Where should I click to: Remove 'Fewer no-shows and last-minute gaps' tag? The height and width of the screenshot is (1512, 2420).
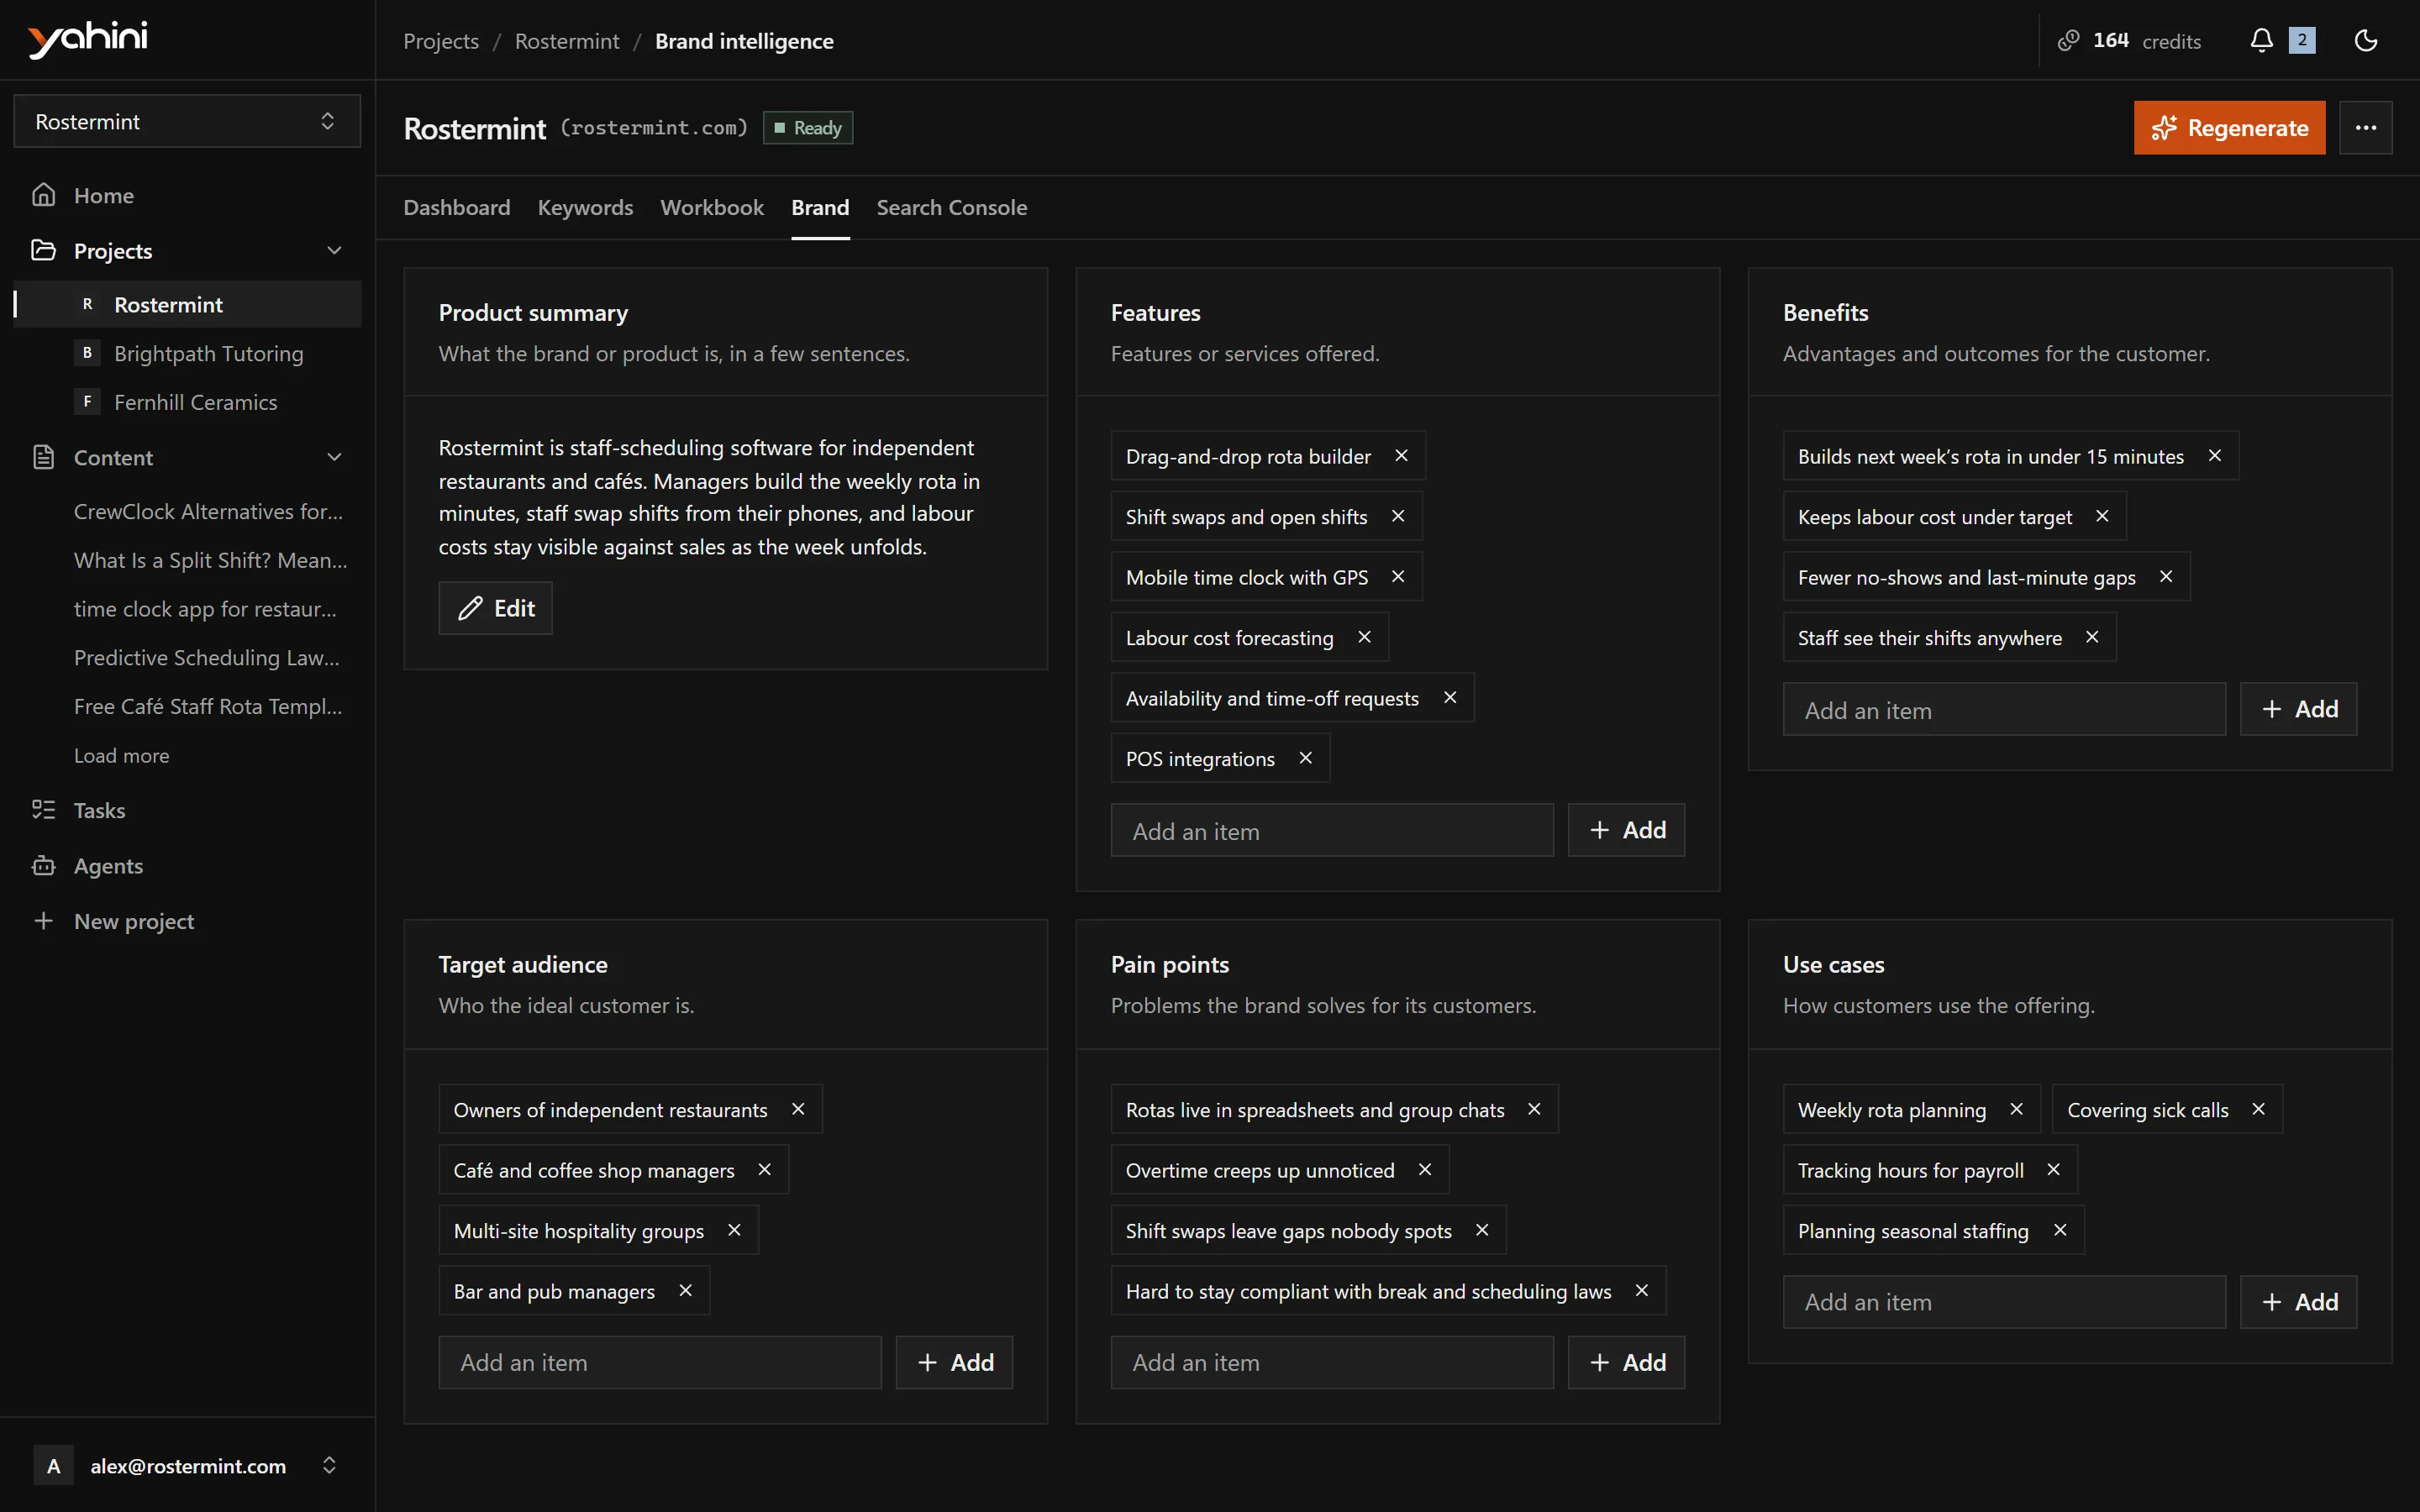pyautogui.click(x=2166, y=577)
